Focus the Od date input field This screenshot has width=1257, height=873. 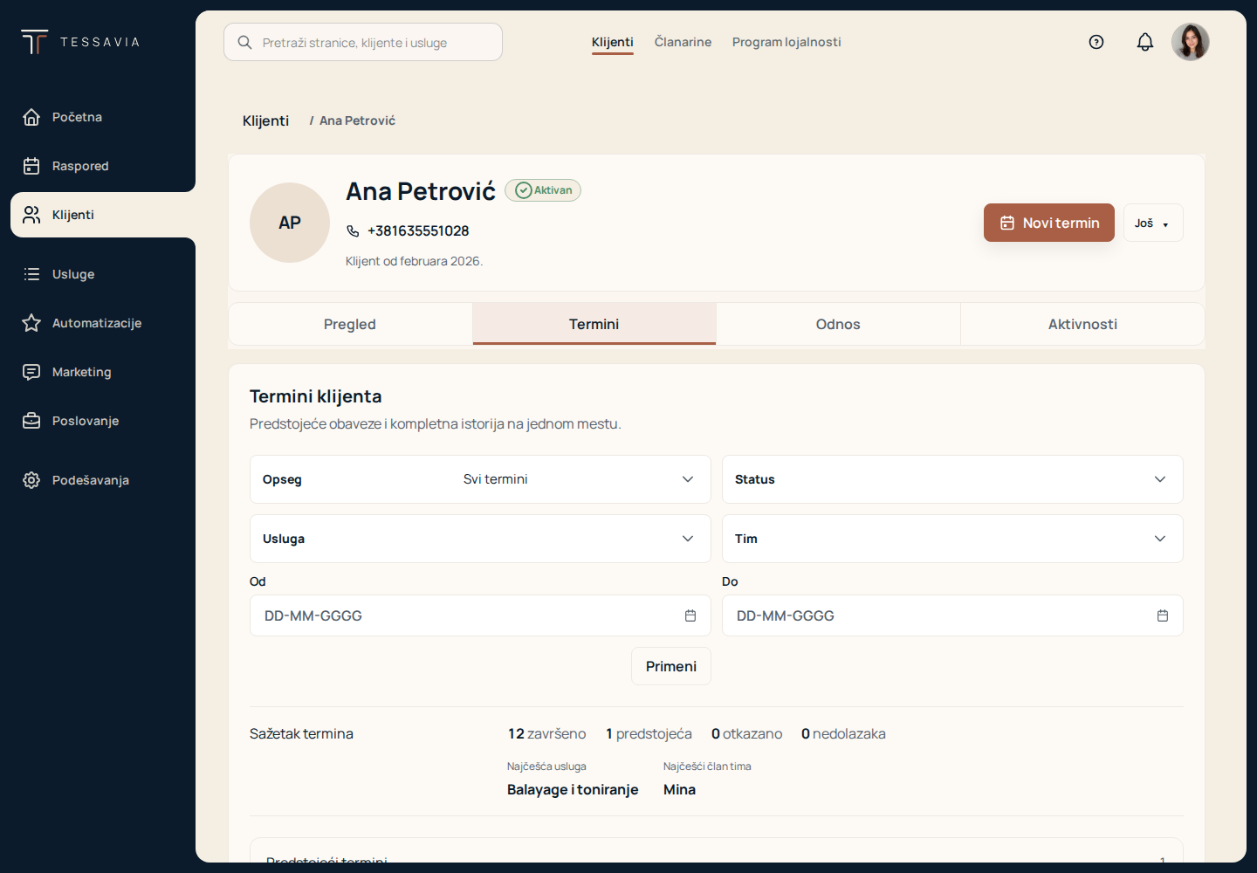480,615
